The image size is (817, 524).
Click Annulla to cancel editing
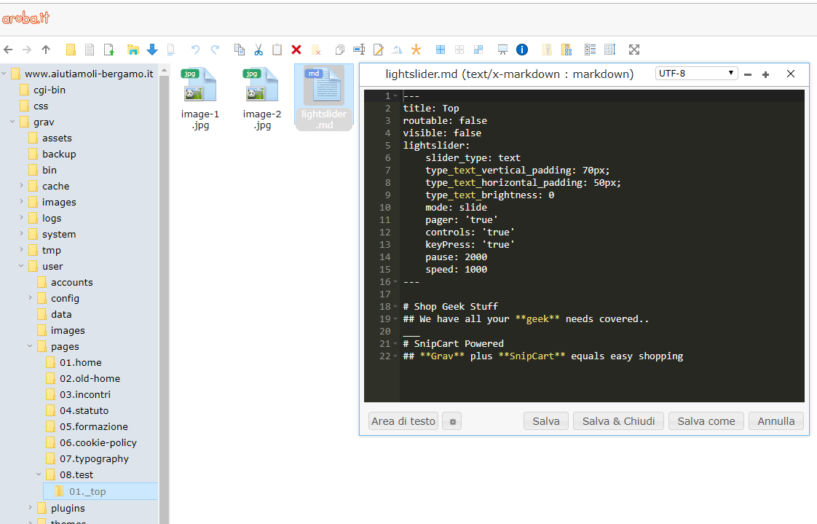[775, 421]
